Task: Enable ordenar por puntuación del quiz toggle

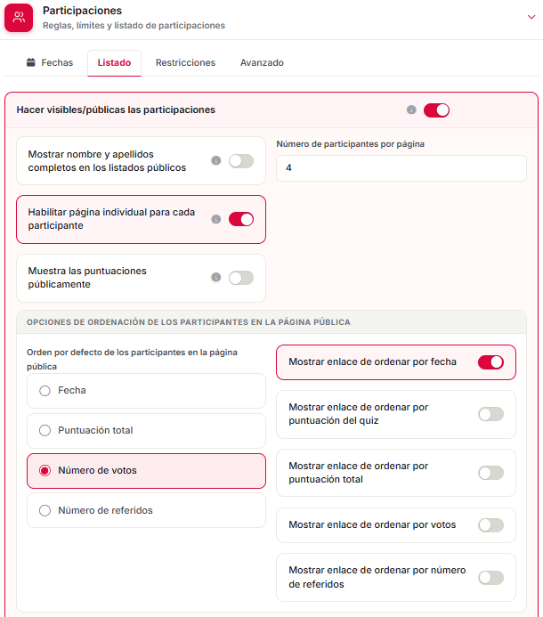Action: [490, 414]
